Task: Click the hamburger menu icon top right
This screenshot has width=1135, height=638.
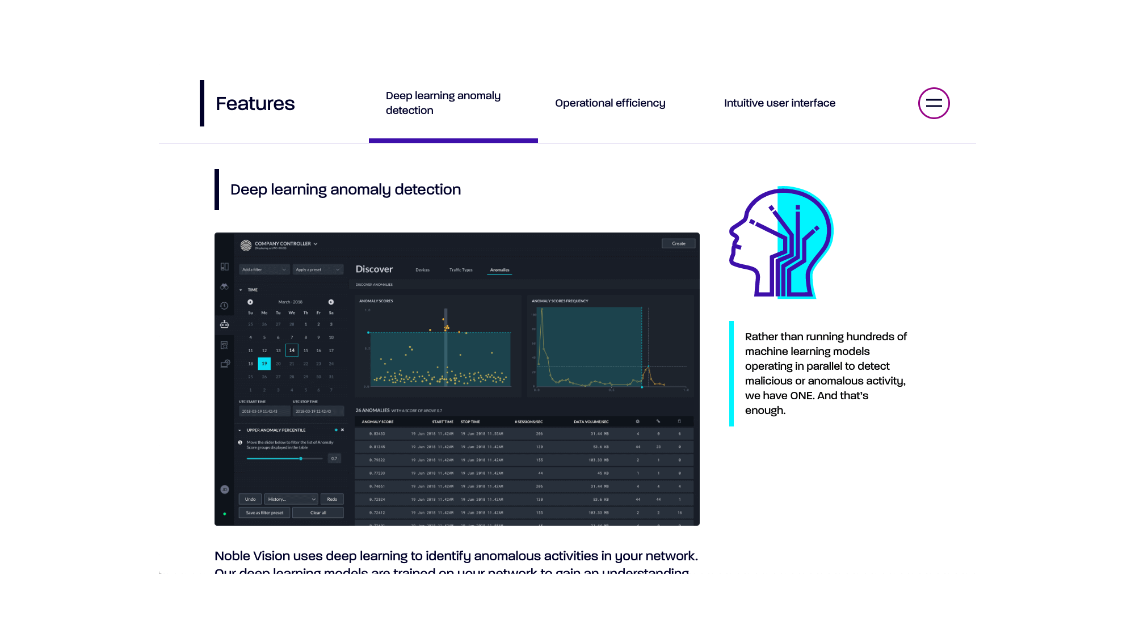Action: coord(934,103)
